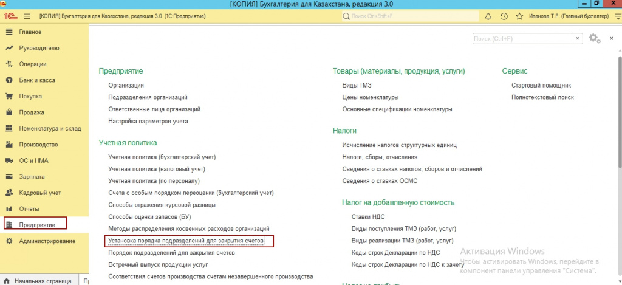Viewport: 622px width, 285px height.
Task: Open user menu Иванова Т.Р. (Главный бухгалтер)
Action: 569,16
